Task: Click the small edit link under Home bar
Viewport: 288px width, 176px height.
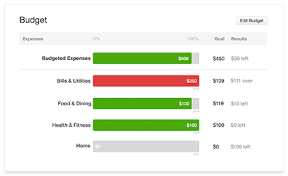Action: [x=196, y=154]
